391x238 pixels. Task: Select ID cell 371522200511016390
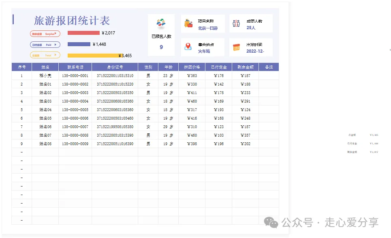115,144
